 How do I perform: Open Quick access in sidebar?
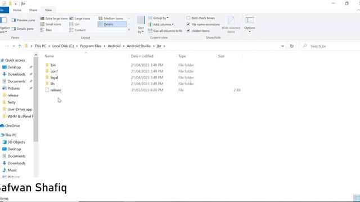[15, 60]
